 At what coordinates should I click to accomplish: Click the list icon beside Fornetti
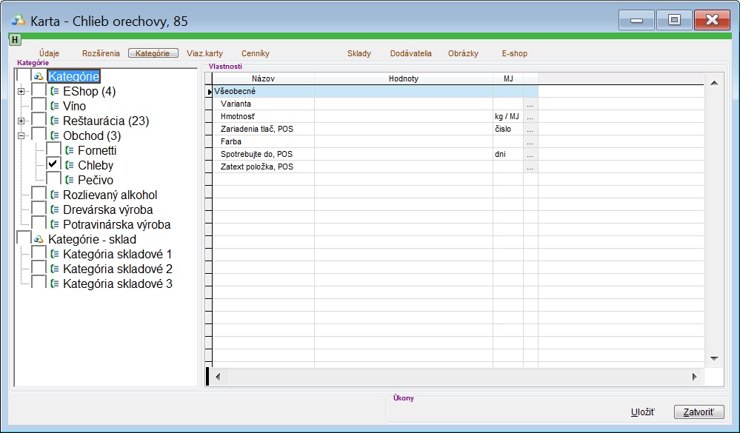[70, 150]
